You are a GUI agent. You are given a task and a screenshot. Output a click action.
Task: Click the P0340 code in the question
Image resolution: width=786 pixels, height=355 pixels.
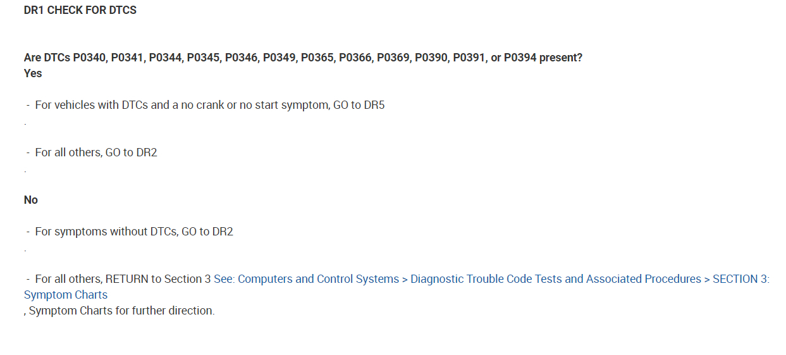[90, 58]
